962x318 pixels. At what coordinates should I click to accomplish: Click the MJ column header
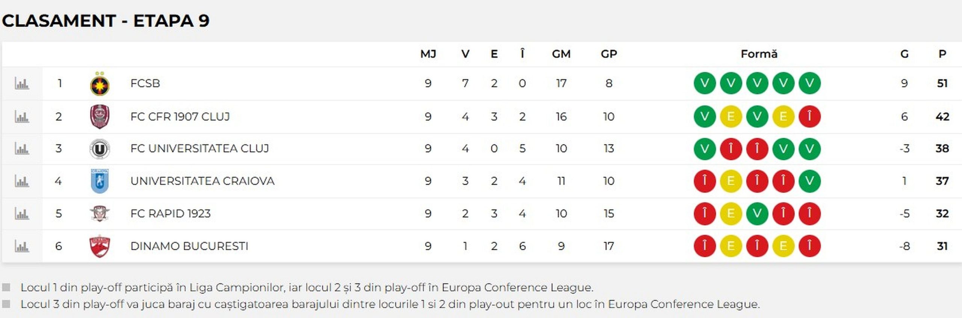pyautogui.click(x=428, y=54)
